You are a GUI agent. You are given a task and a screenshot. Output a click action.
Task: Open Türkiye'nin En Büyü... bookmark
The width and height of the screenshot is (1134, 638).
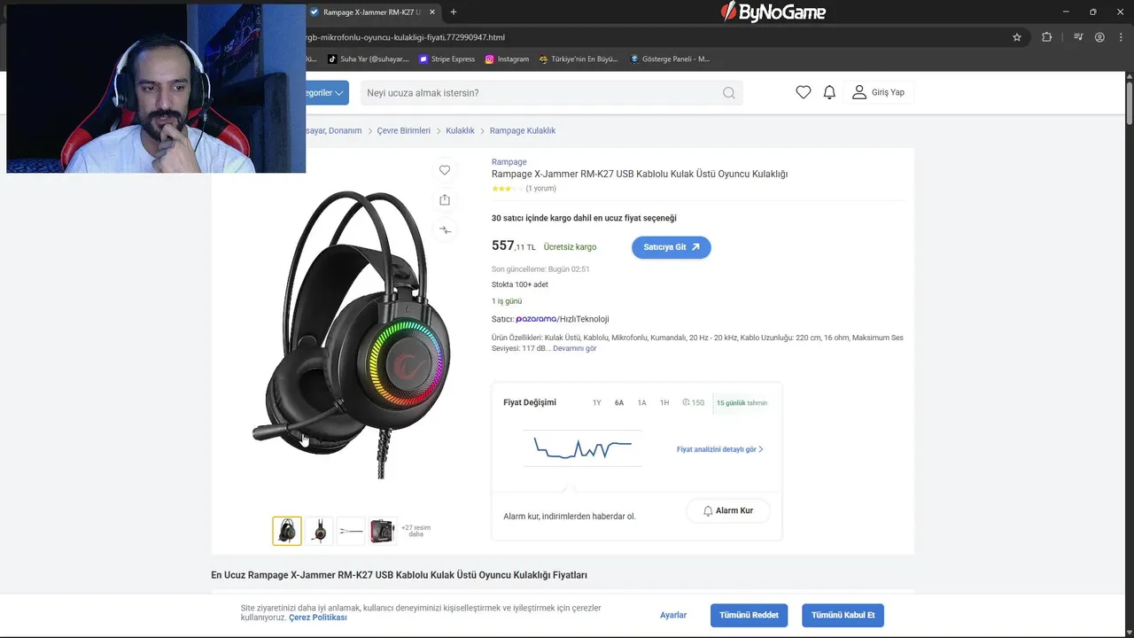coord(578,59)
